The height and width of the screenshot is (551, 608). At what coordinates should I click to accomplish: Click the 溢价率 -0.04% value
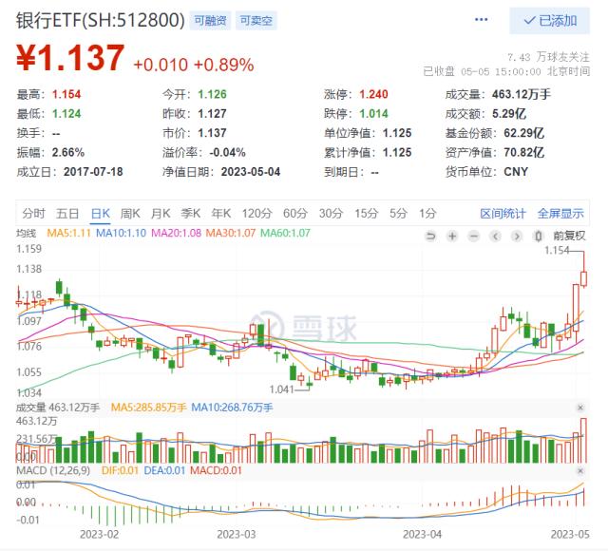tap(227, 152)
